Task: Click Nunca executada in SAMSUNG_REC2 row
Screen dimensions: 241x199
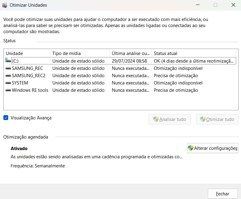Action: coord(130,76)
